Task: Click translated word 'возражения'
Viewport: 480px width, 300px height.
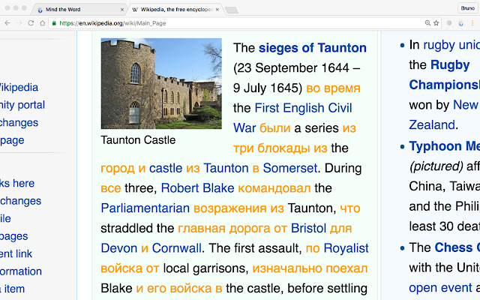Action: [230, 208]
